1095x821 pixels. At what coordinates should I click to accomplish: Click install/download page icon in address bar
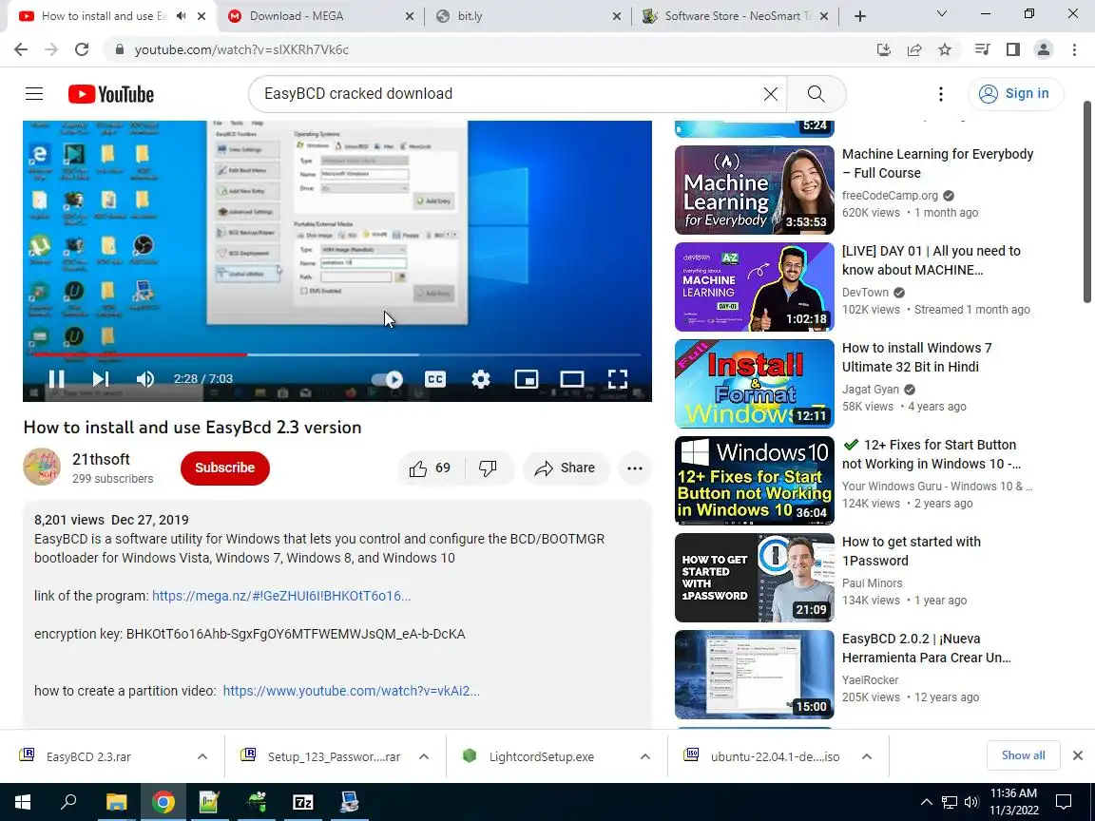883,49
